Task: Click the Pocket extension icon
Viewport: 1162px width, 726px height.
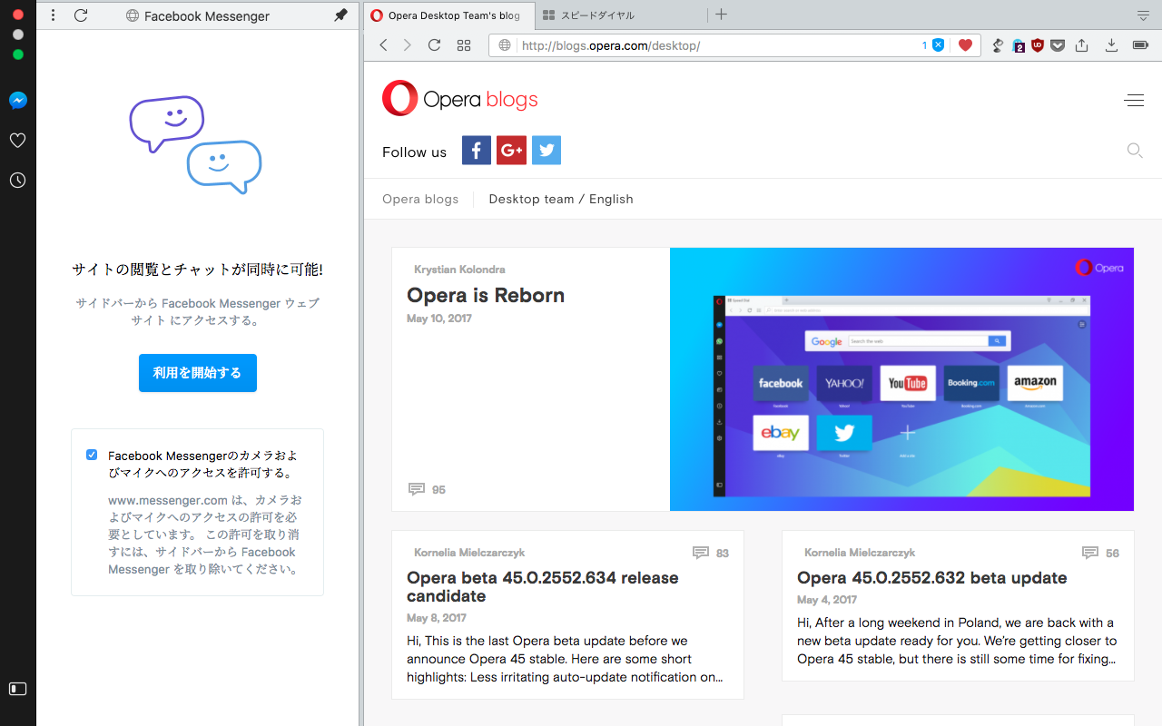Action: point(1058,45)
